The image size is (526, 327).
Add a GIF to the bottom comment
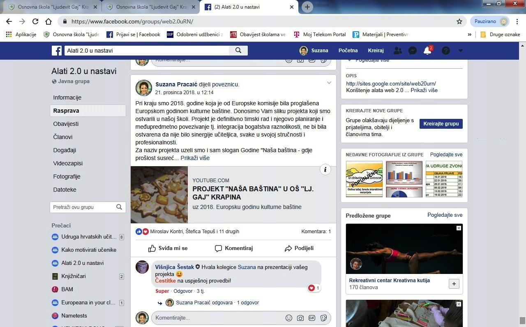point(312,318)
